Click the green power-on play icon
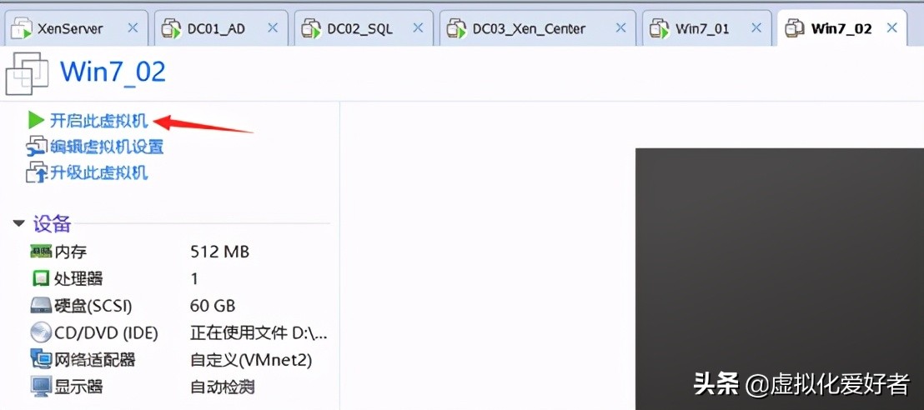The width and height of the screenshot is (924, 410). (x=36, y=121)
